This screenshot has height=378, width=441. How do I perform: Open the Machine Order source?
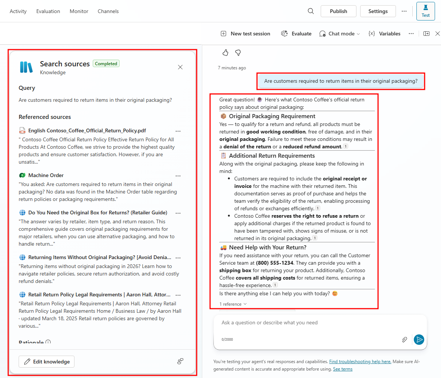46,175
